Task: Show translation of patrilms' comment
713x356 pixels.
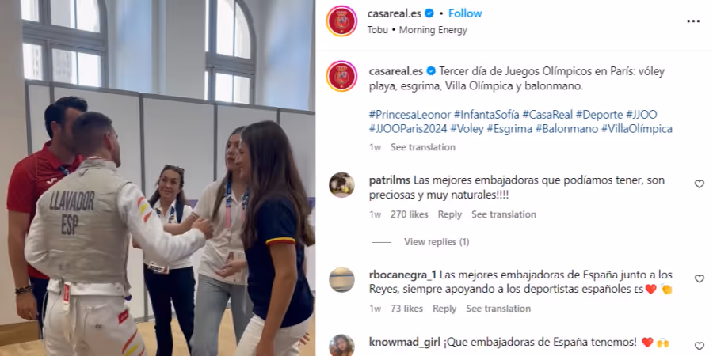Action: coord(503,214)
